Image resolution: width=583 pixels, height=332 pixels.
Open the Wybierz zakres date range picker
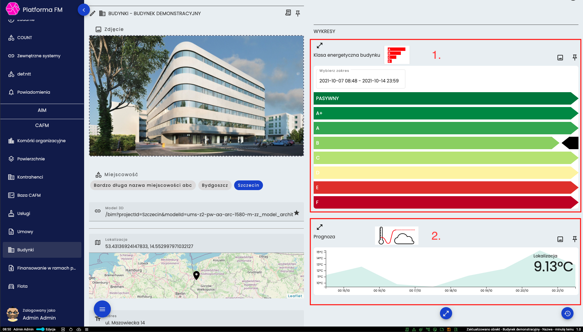(x=360, y=79)
